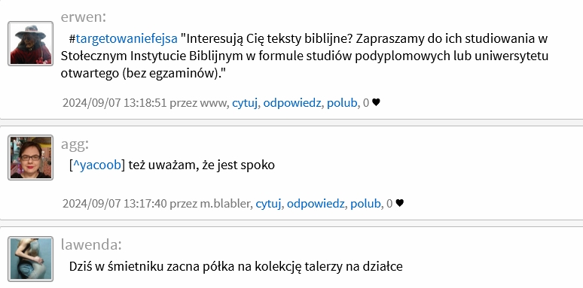Click lawenda's post text about półka
Image resolution: width=583 pixels, height=288 pixels.
click(x=236, y=266)
